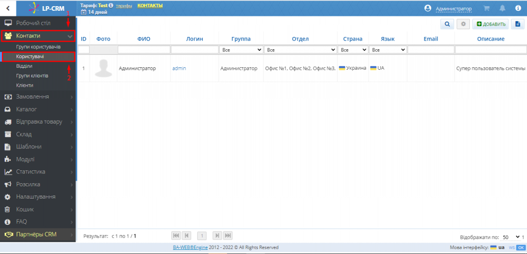527x254 pixels.
Task: Open the тарифы link
Action: pyautogui.click(x=124, y=6)
